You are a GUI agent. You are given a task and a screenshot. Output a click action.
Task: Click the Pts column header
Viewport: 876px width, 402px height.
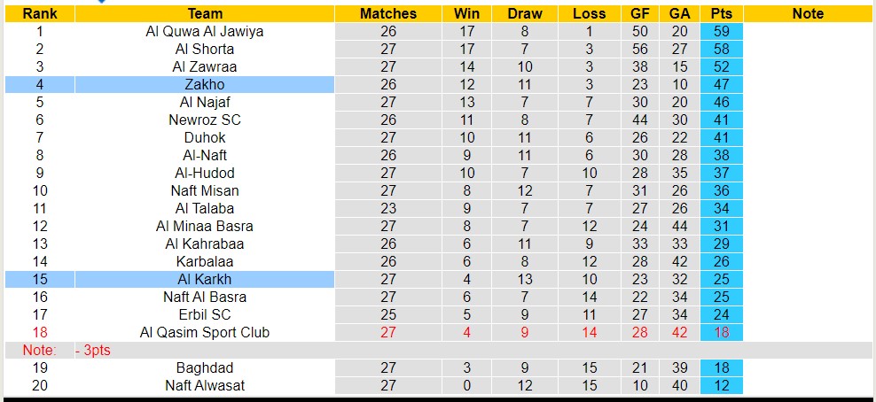[x=721, y=13]
